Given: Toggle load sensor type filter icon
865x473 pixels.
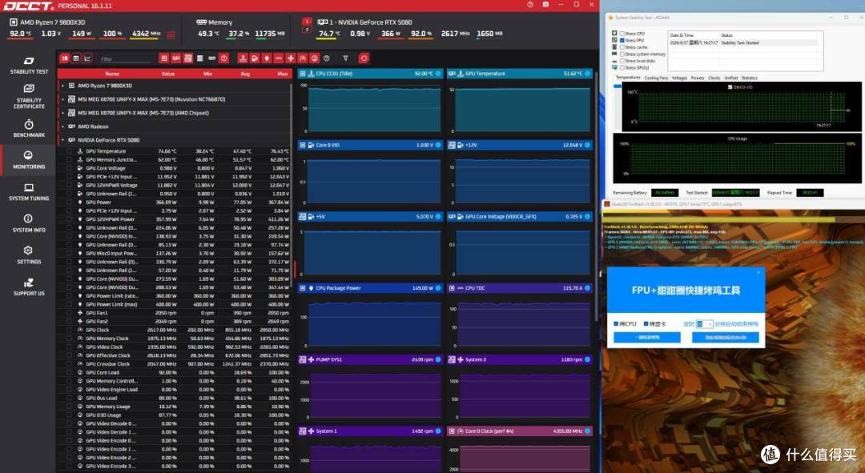Looking at the screenshot, I should pos(315,58).
